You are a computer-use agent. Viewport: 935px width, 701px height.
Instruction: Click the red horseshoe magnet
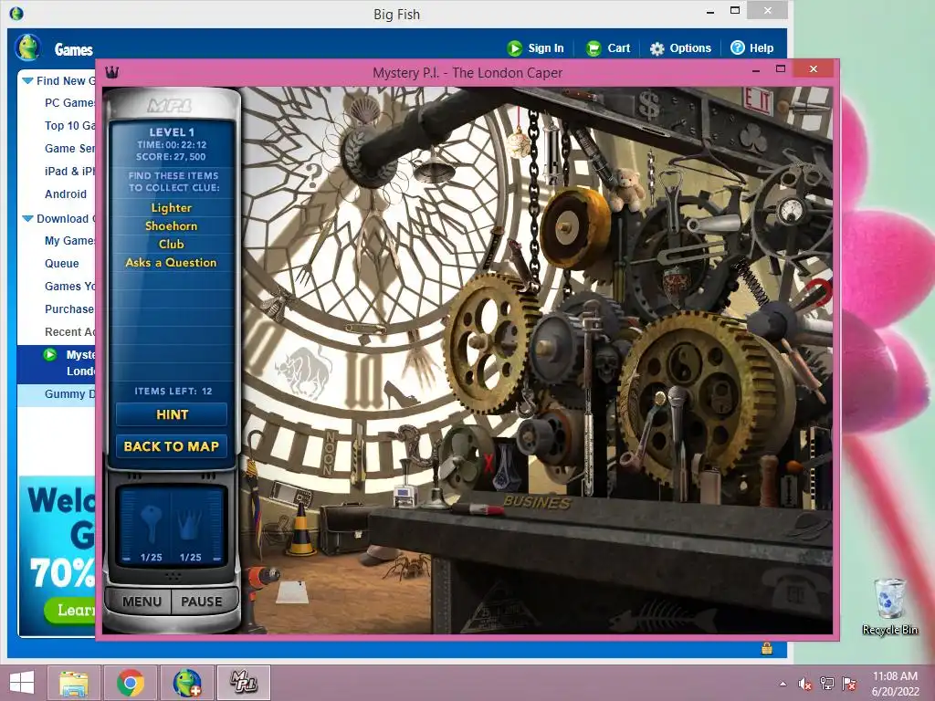(x=821, y=292)
